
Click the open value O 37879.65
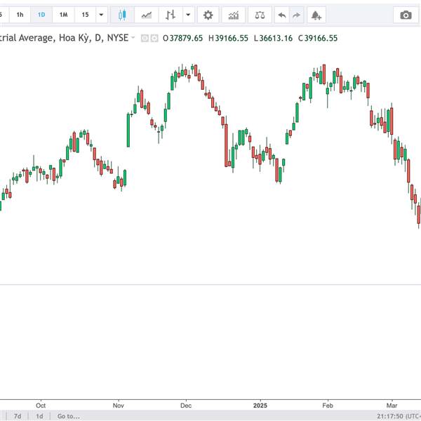pos(182,38)
